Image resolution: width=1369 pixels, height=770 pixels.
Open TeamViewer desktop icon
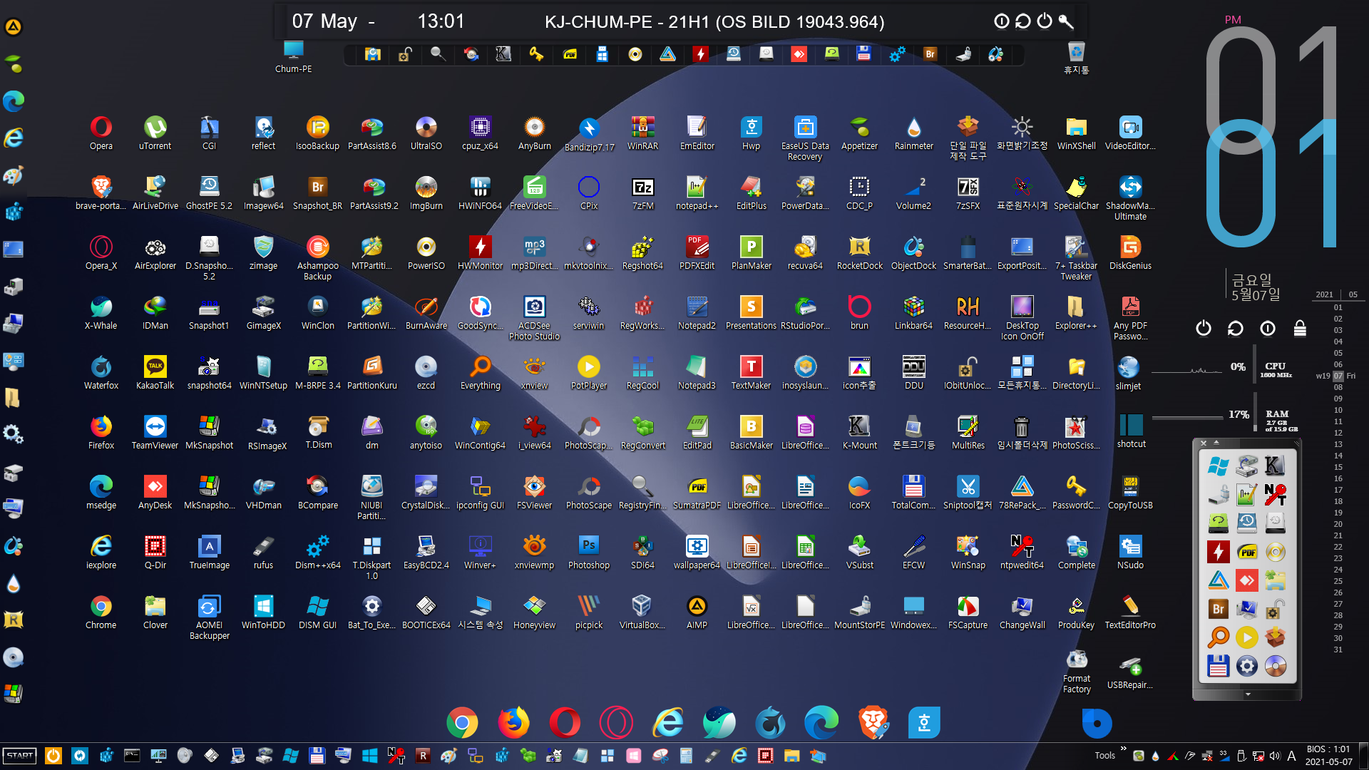pos(155,432)
